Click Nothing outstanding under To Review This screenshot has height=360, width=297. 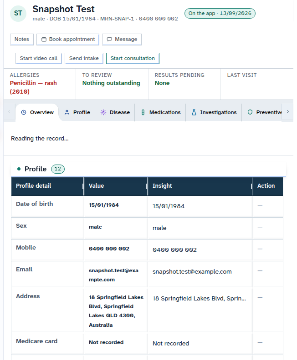click(111, 83)
